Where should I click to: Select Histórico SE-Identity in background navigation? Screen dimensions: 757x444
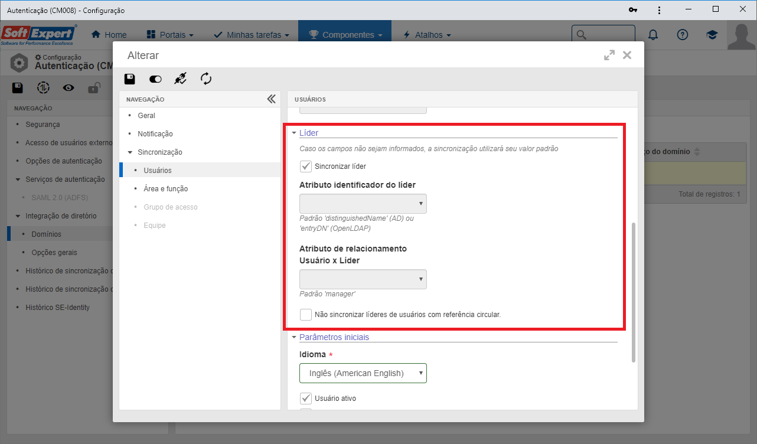pyautogui.click(x=58, y=308)
